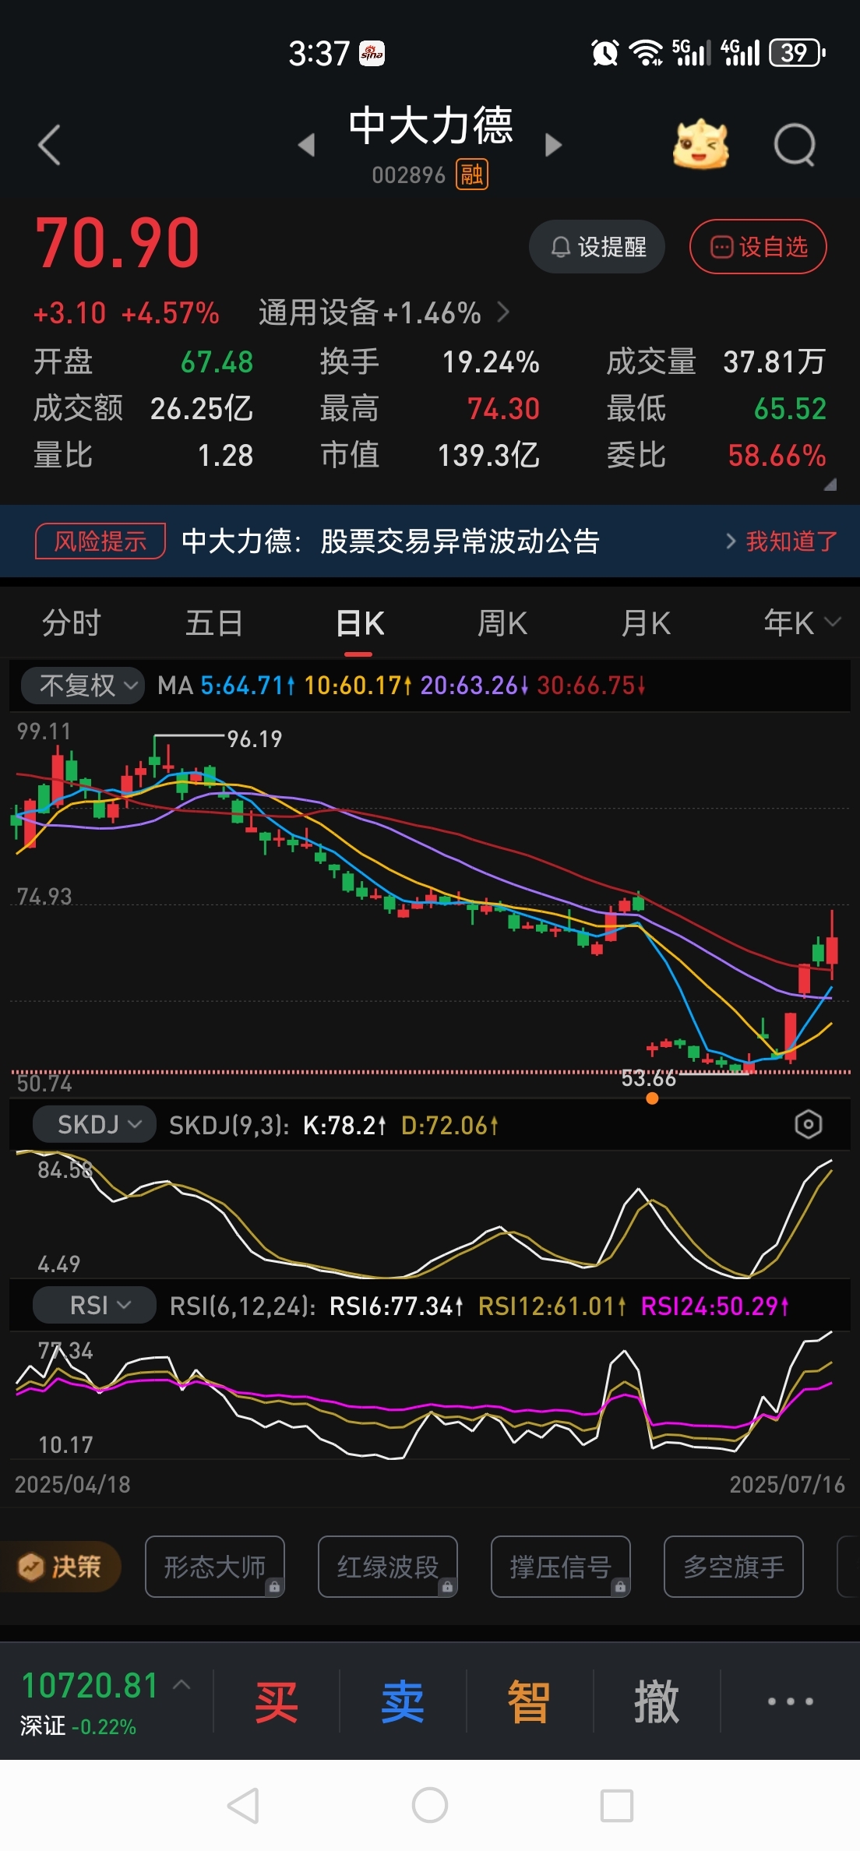Image resolution: width=860 pixels, height=1851 pixels.
Task: Expand index panel arrow beside 10720.81
Action: point(182,1684)
